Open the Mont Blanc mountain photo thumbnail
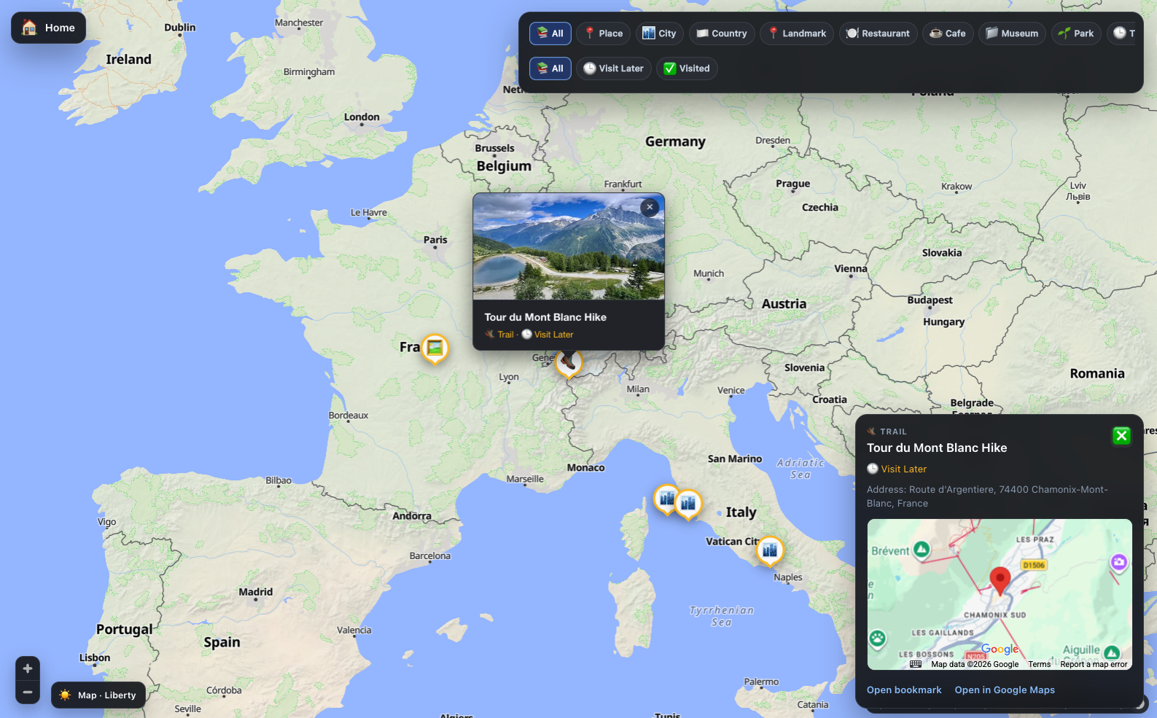 point(569,246)
